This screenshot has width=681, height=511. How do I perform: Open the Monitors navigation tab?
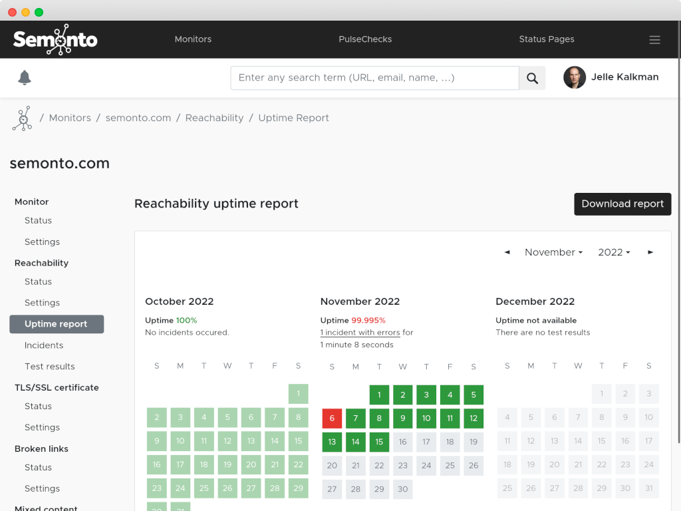[x=193, y=39]
